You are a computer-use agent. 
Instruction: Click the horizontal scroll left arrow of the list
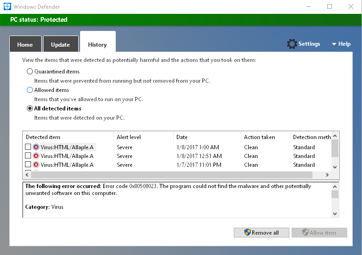27,175
